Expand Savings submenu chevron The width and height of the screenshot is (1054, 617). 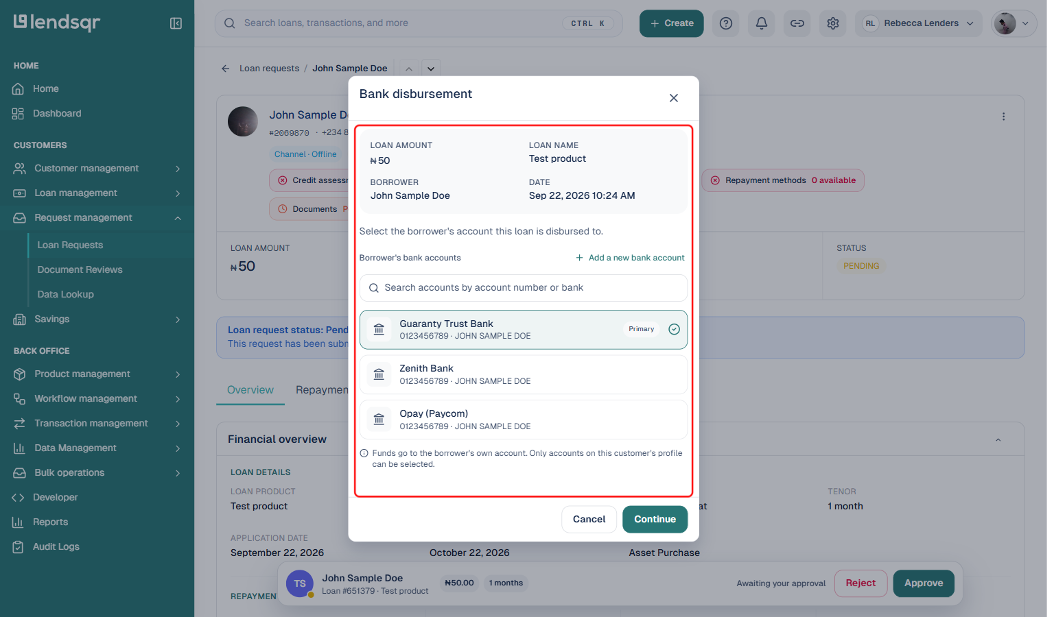[178, 319]
